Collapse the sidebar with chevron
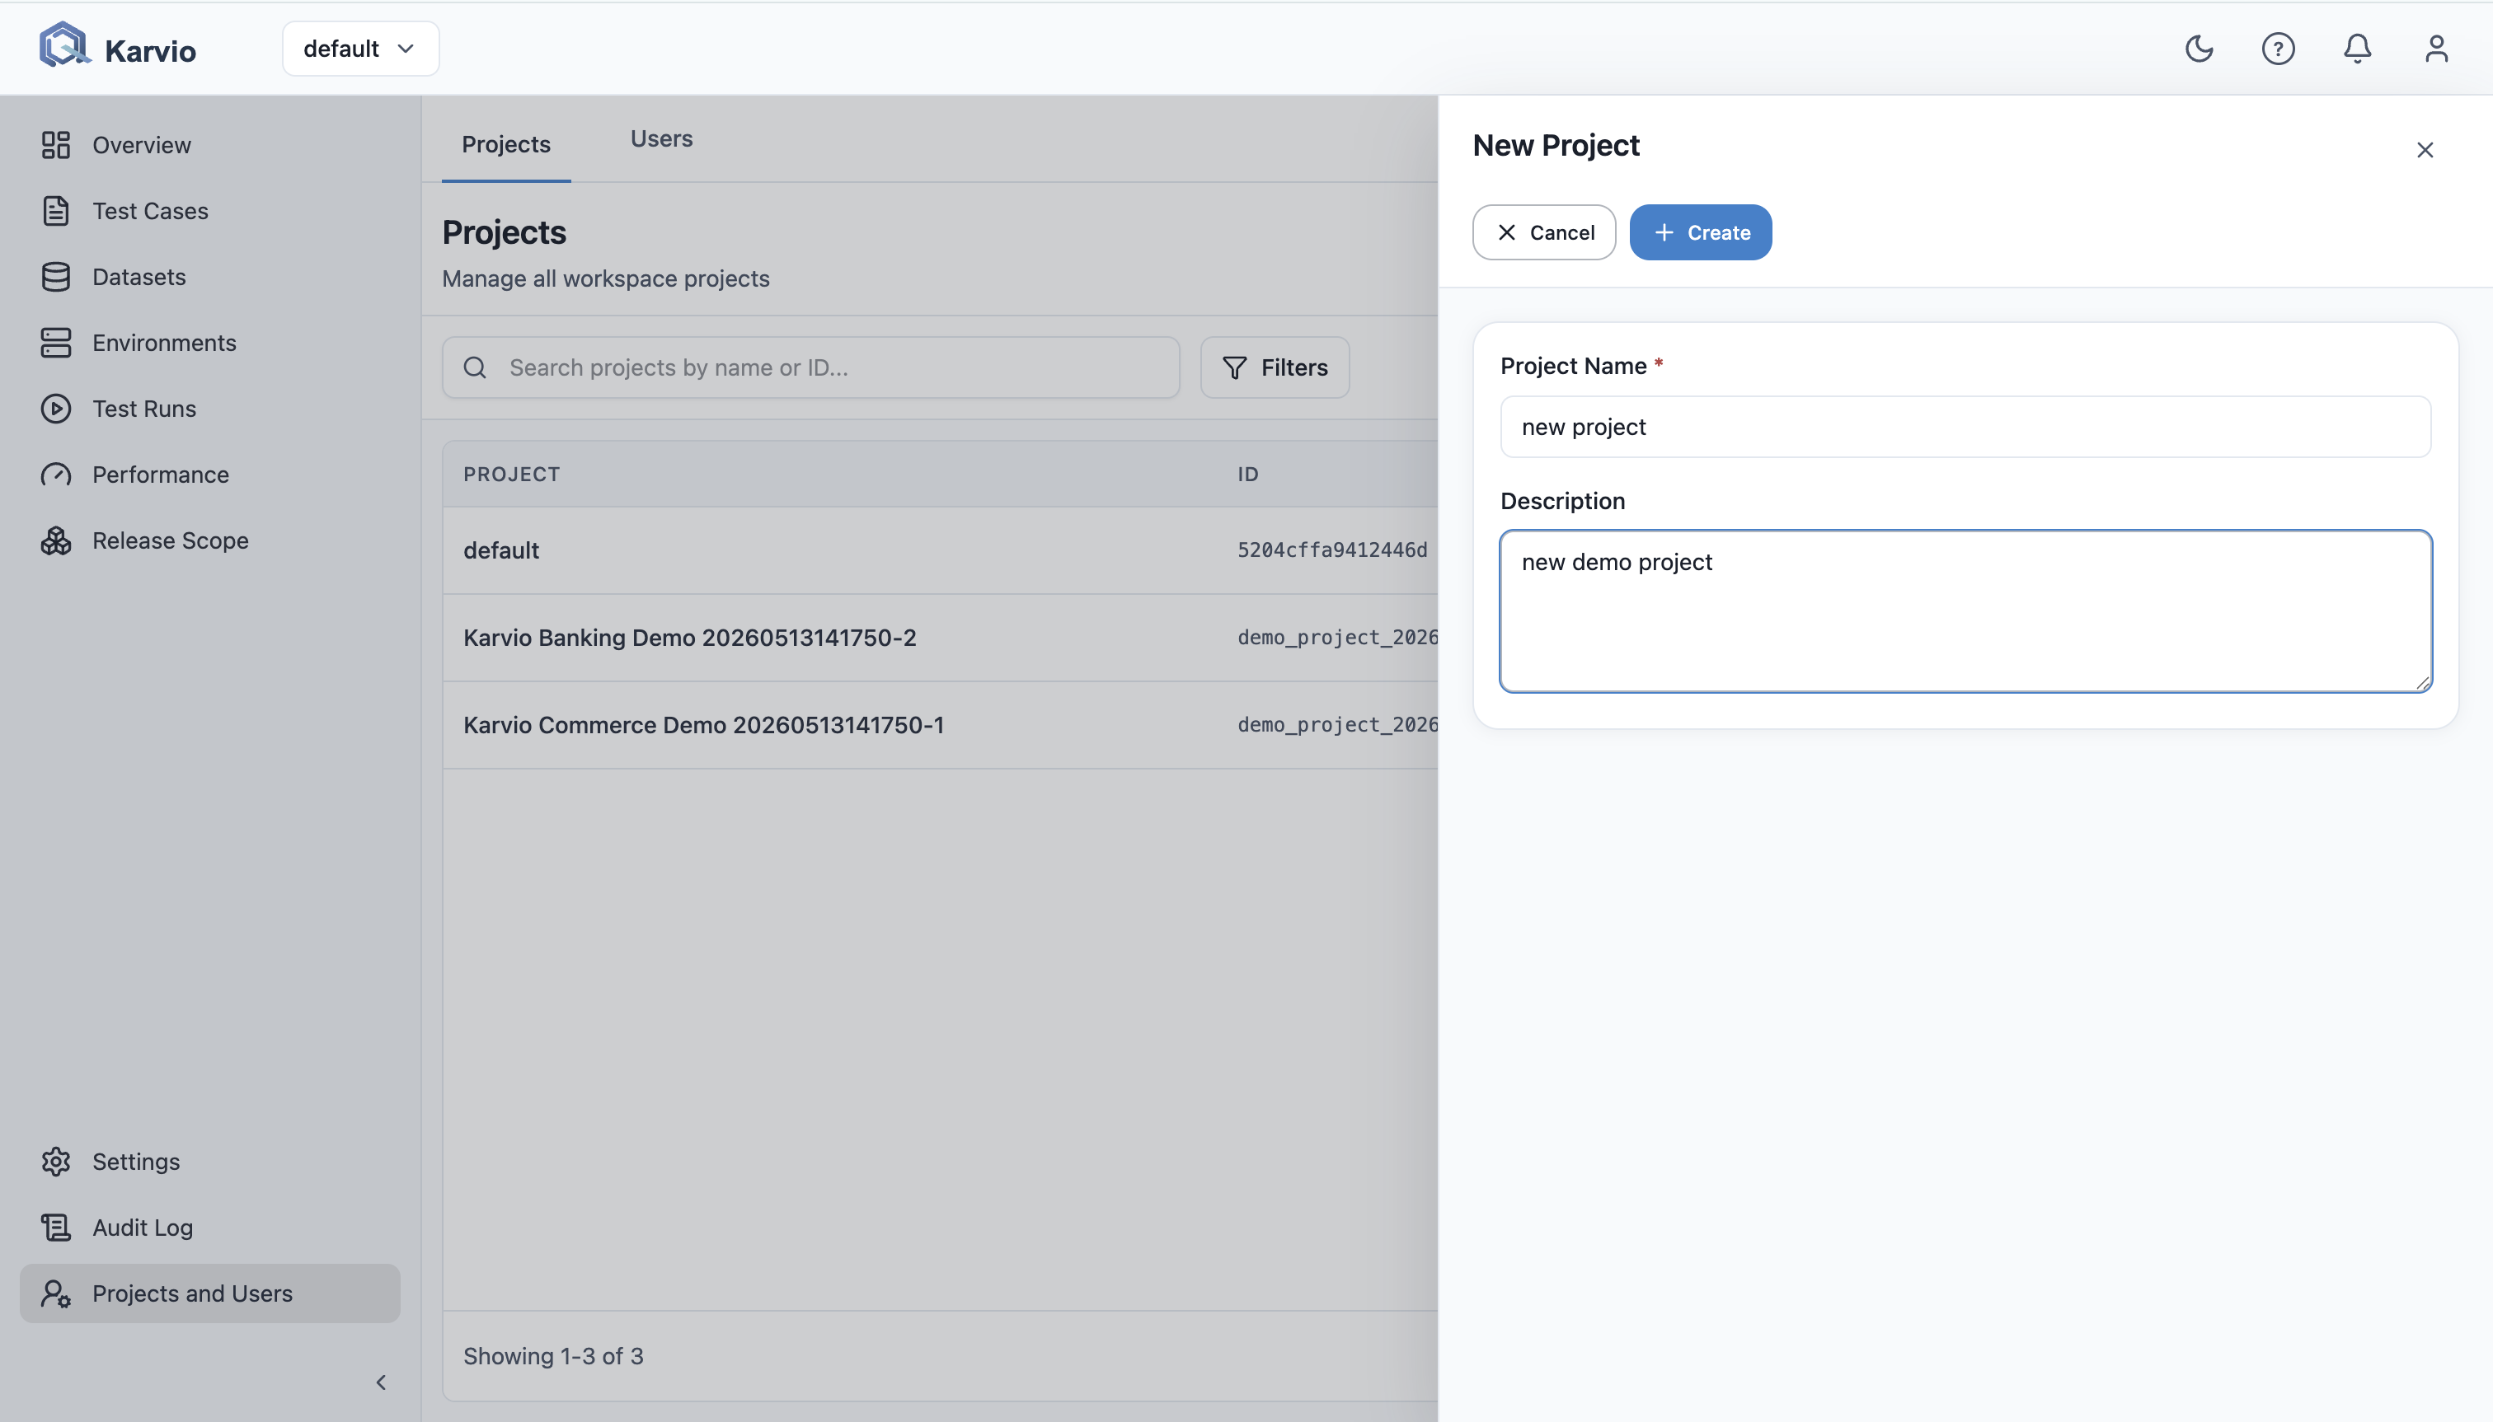Image resolution: width=2493 pixels, height=1422 pixels. coord(381,1382)
